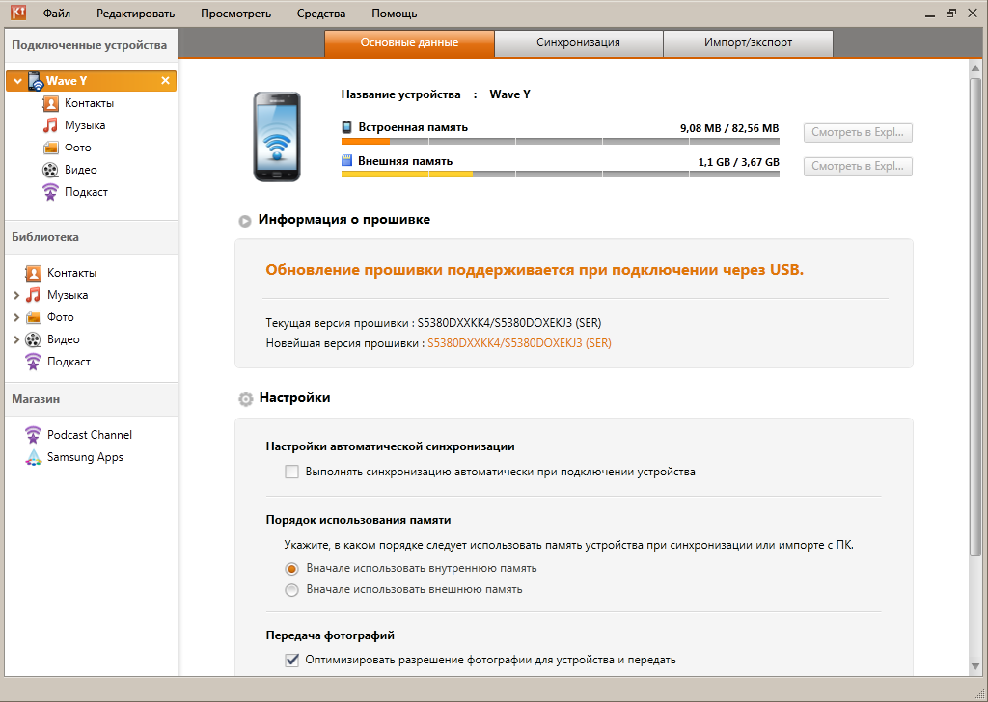
Task: Click Library Контакты icon under Библиотека
Action: 33,273
